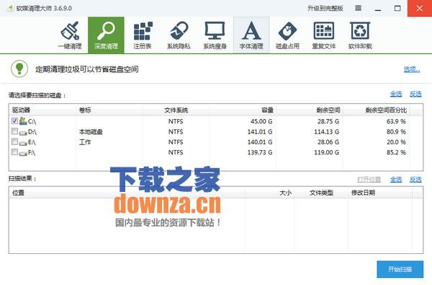Sort by 卷标 column header
Screen dimensions: 432x285
click(x=109, y=110)
